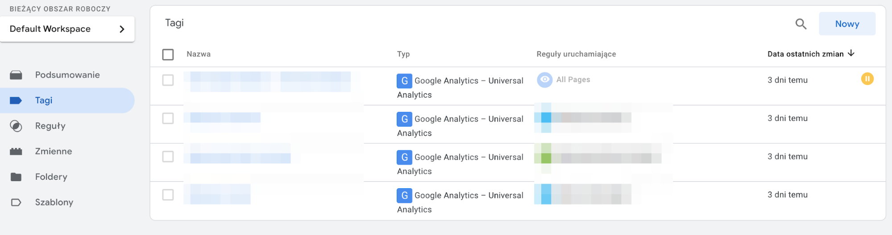Open the Default Workspace chevron
Screen dimensions: 892x235
pos(122,29)
